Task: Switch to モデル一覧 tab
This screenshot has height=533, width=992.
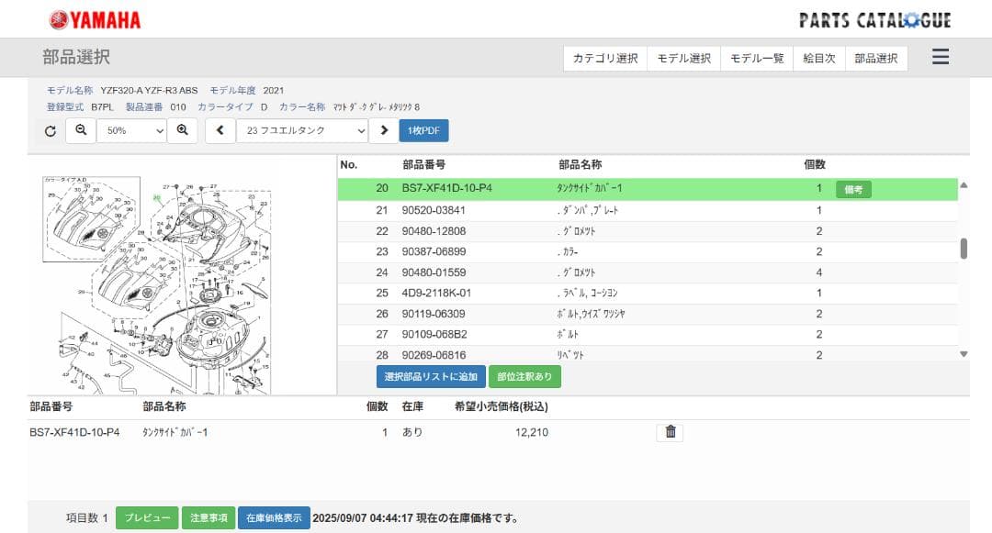Action: coord(757,59)
